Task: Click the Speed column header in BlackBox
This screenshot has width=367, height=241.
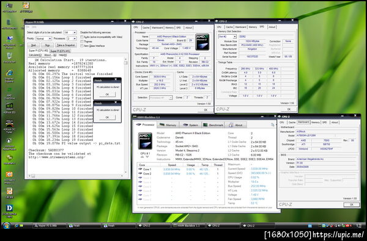Action: coord(172,165)
